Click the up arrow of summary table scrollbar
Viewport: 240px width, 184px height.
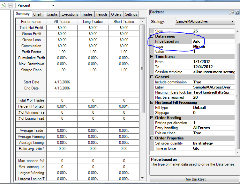142,21
